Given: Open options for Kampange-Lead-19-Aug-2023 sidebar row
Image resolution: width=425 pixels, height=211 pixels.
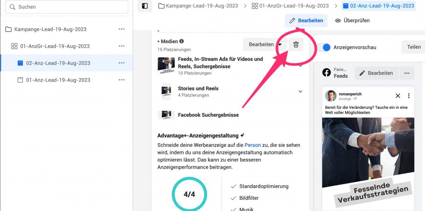Looking at the screenshot, I should point(122,29).
